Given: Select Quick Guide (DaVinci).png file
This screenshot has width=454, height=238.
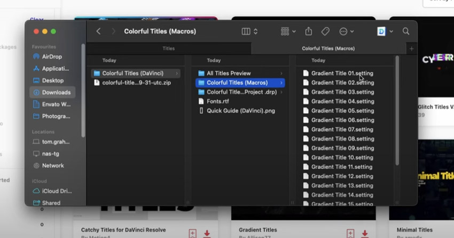Looking at the screenshot, I should click(x=240, y=111).
